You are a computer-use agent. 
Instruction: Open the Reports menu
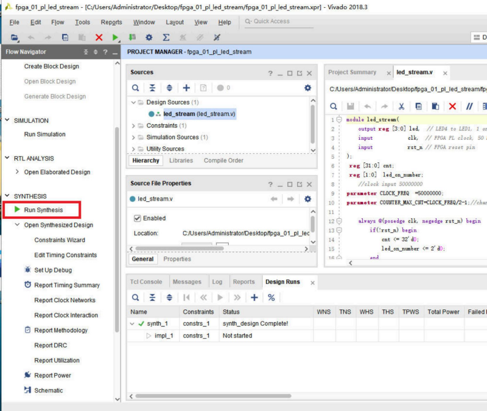point(111,22)
